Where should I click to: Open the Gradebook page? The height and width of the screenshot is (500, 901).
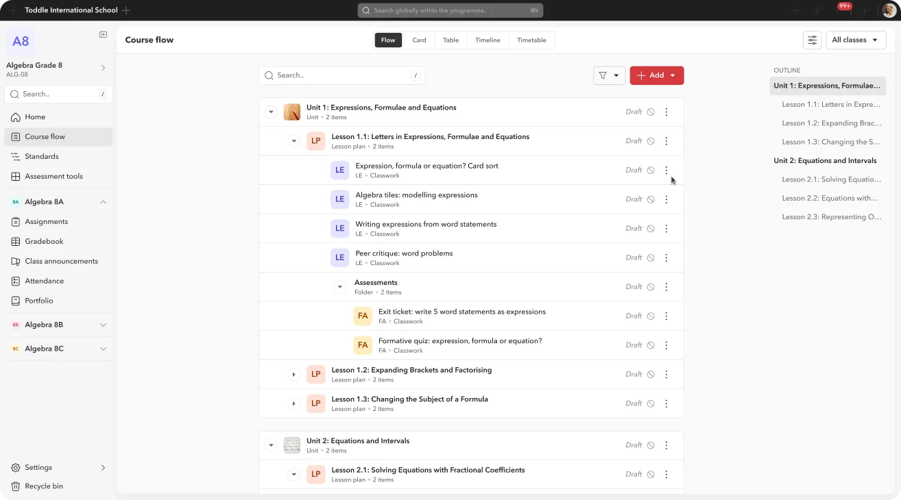pyautogui.click(x=58, y=242)
